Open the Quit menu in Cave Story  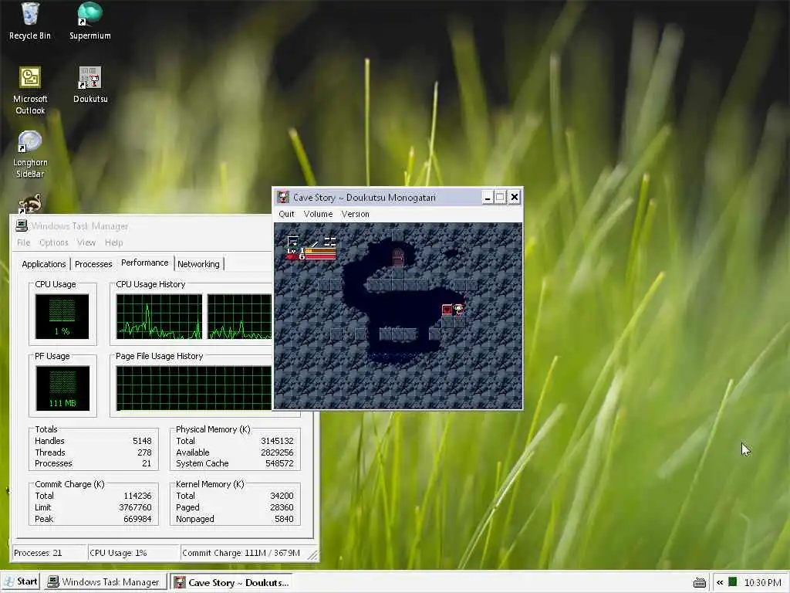click(x=286, y=214)
